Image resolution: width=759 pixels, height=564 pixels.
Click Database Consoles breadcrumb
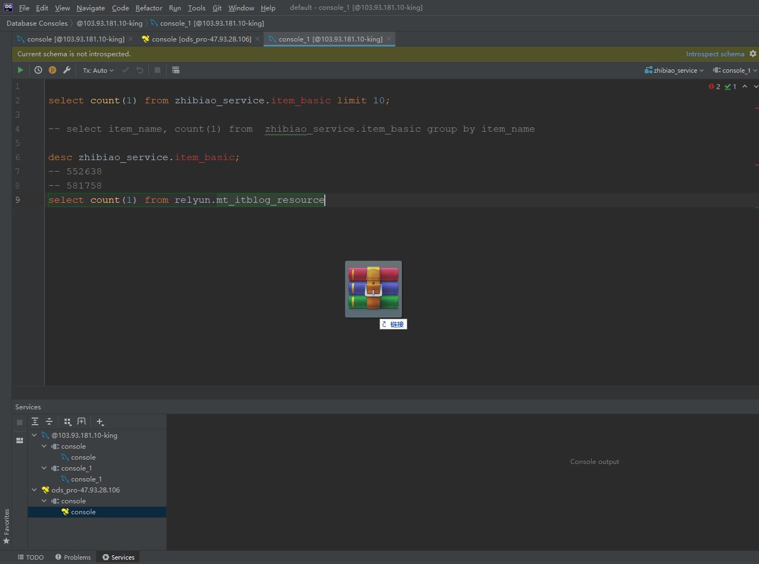(37, 23)
